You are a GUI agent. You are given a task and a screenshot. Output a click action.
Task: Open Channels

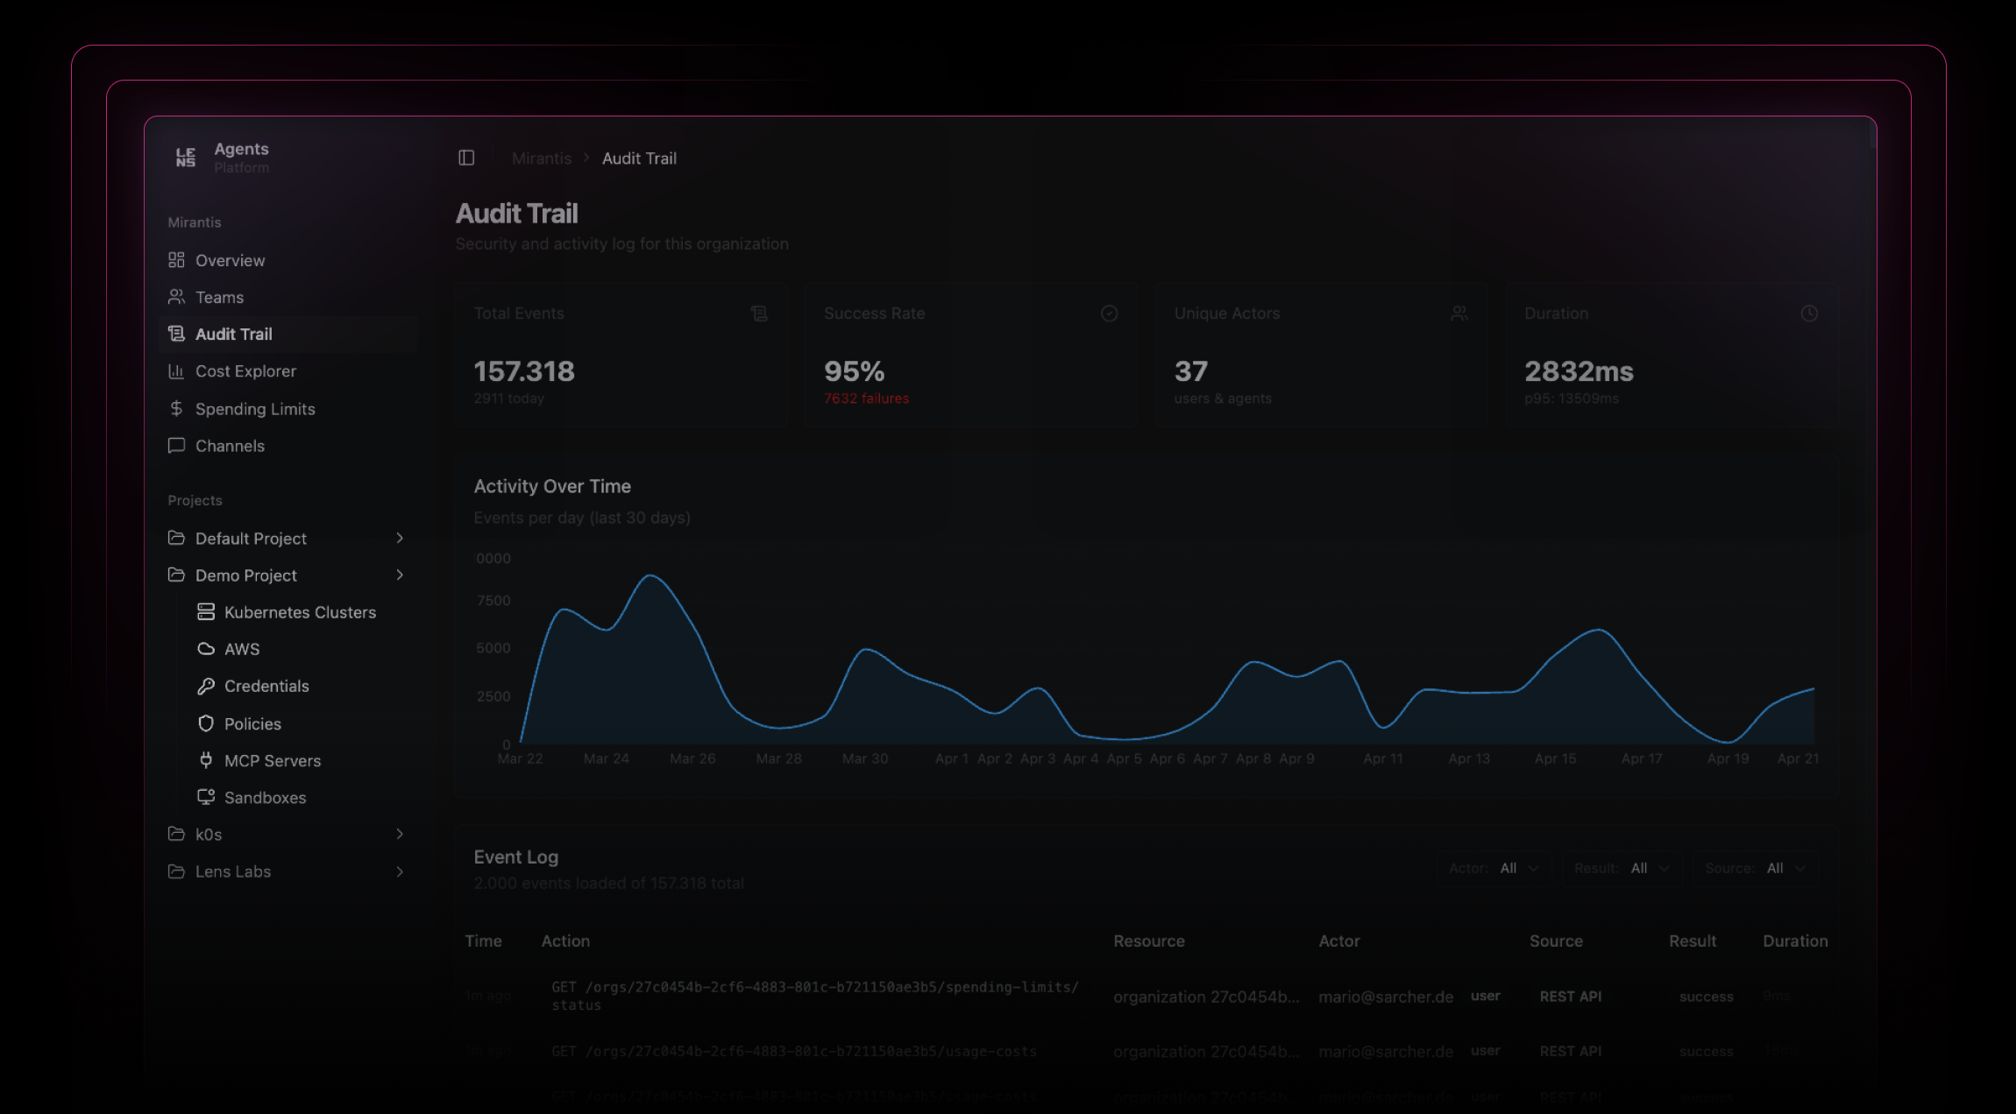click(289, 446)
